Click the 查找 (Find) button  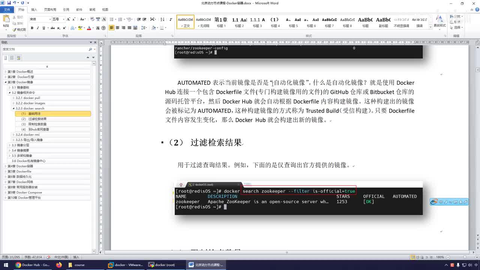[456, 16]
